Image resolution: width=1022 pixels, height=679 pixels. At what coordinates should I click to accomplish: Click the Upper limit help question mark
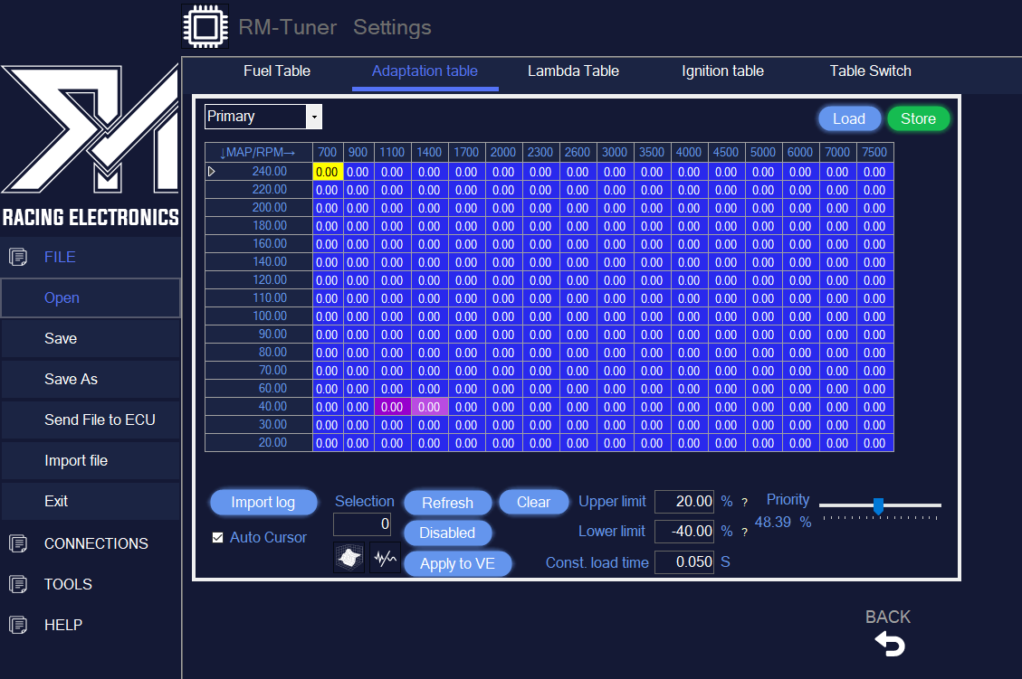(x=745, y=502)
